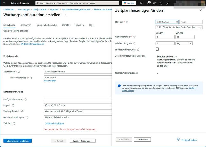This screenshot has height=147, width=206.
Task: Open the feedback icon in top bar
Action: pos(168,3)
